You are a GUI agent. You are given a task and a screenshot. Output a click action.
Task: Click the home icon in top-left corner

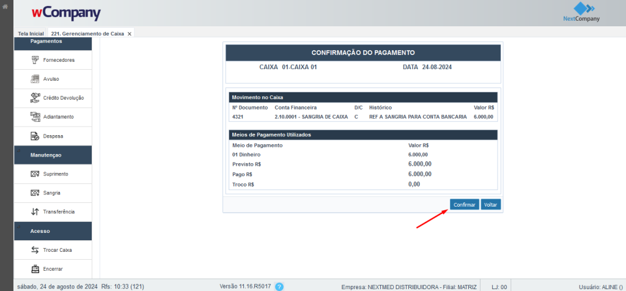(6, 7)
